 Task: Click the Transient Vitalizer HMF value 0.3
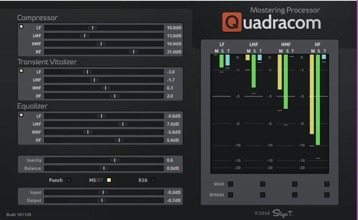[x=170, y=88]
